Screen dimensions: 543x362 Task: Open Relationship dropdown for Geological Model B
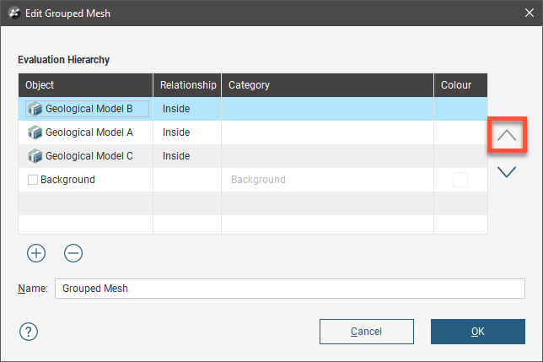pyautogui.click(x=185, y=109)
